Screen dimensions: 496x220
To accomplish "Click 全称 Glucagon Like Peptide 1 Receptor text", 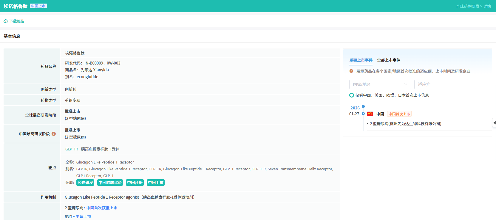I will pyautogui.click(x=105, y=162).
